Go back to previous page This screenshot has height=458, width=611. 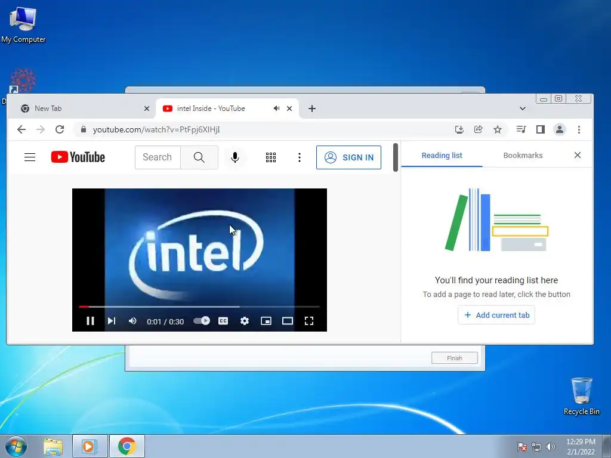coord(21,129)
